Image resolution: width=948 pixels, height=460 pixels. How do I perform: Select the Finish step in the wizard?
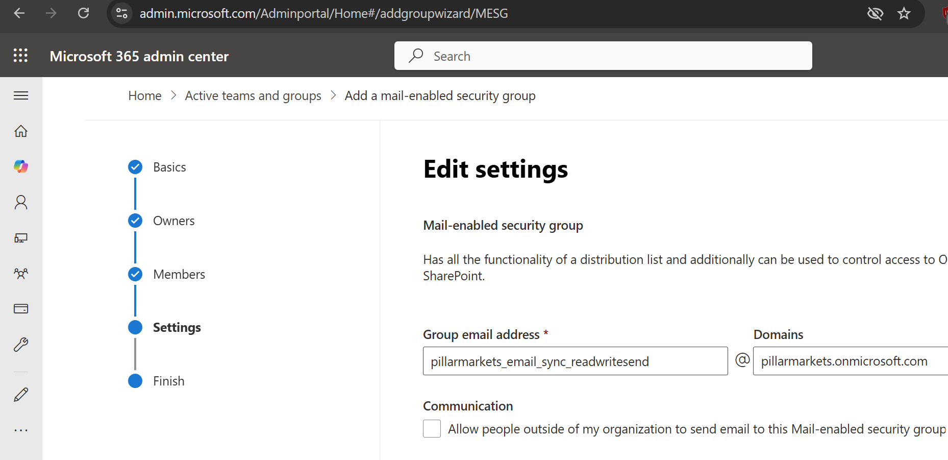tap(135, 381)
